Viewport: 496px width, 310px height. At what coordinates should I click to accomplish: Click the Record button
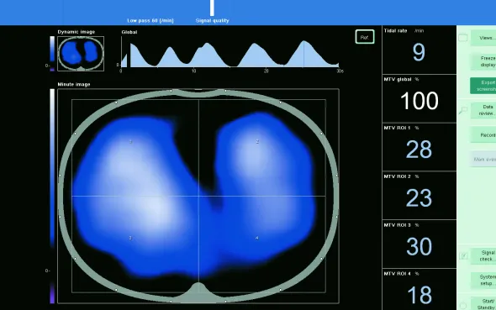coord(484,135)
